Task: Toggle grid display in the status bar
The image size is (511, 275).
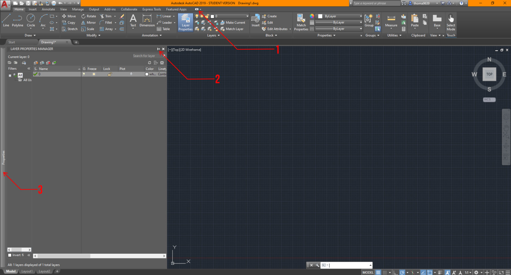Action: click(x=378, y=272)
